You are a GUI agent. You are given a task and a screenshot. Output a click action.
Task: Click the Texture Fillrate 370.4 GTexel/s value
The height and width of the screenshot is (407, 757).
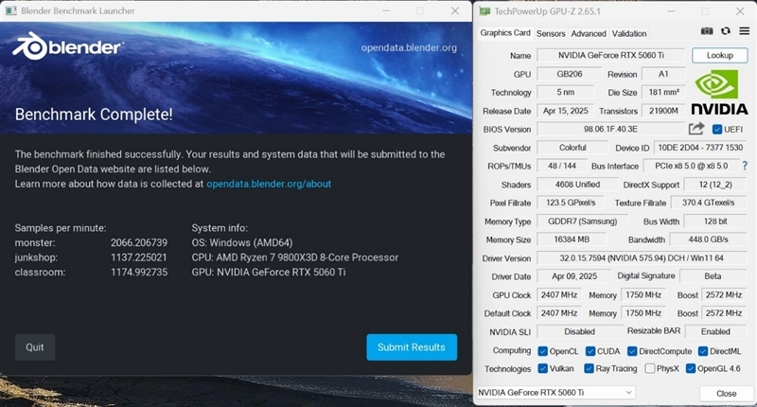click(x=708, y=203)
